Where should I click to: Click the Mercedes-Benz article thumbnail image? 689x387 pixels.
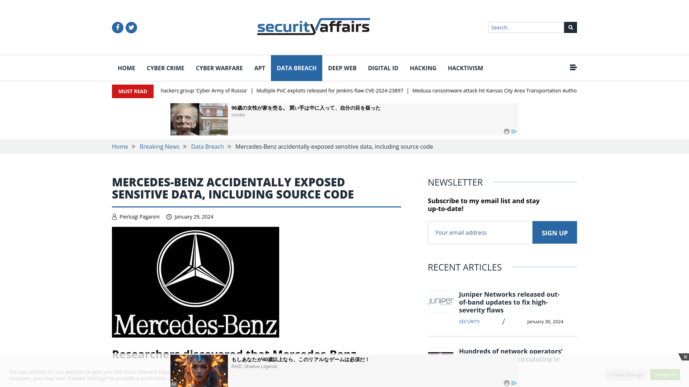(196, 282)
